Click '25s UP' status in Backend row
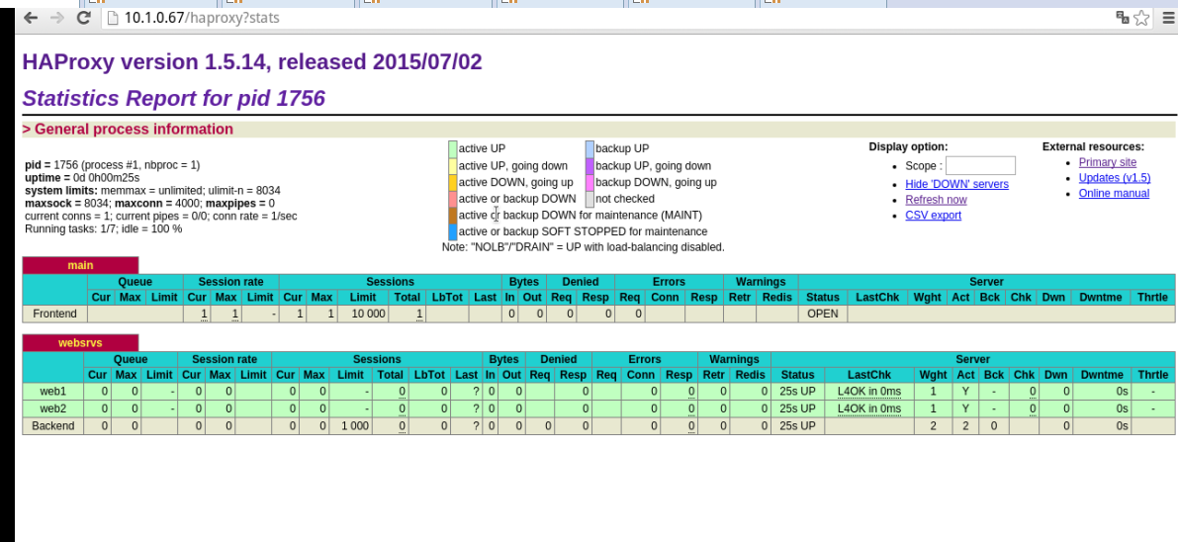The width and height of the screenshot is (1178, 542). pyautogui.click(x=797, y=425)
